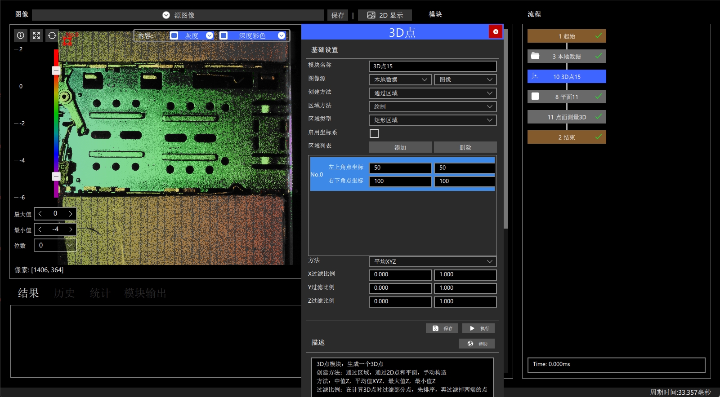Viewport: 720px width, 397px height.
Task: Click the top 保存 image button
Action: pyautogui.click(x=338, y=15)
